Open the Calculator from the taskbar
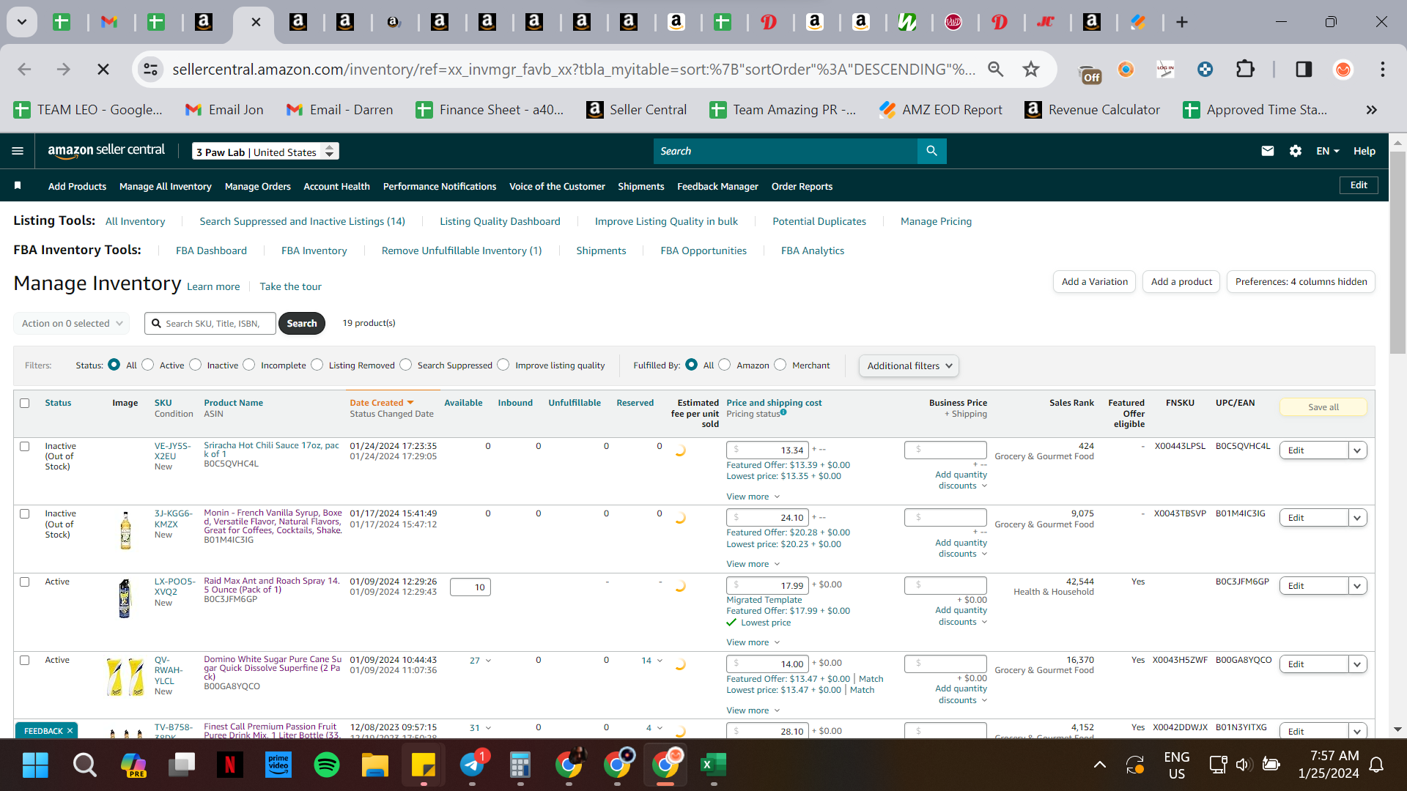Screen dimensions: 1407x791 coord(520,765)
